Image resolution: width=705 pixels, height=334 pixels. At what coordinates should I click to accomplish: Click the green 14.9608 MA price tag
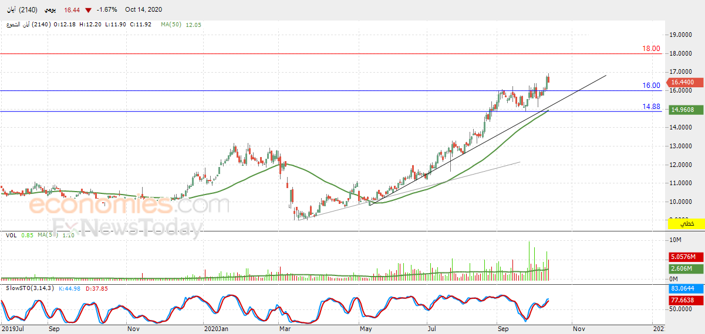(686, 110)
